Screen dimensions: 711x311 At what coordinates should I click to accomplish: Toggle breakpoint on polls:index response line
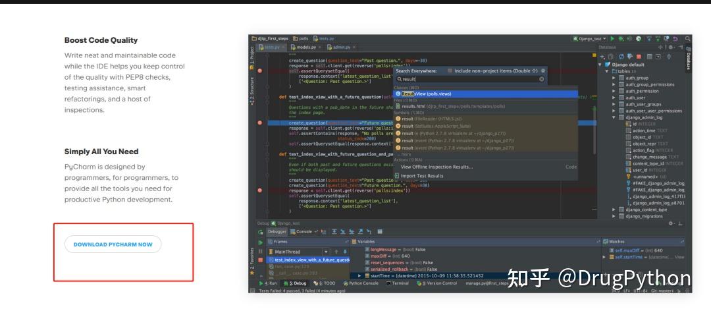[260, 190]
